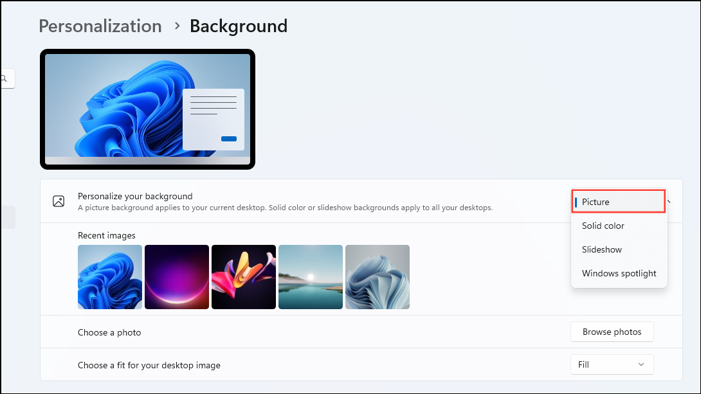Select the purple glow recent image
This screenshot has width=701, height=394.
click(x=177, y=277)
